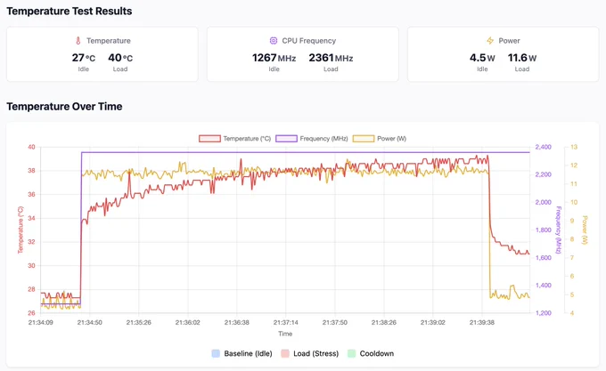The width and height of the screenshot is (606, 371).
Task: Click the vertical 'Frequency (MHz)' axis title
Action: pos(559,230)
